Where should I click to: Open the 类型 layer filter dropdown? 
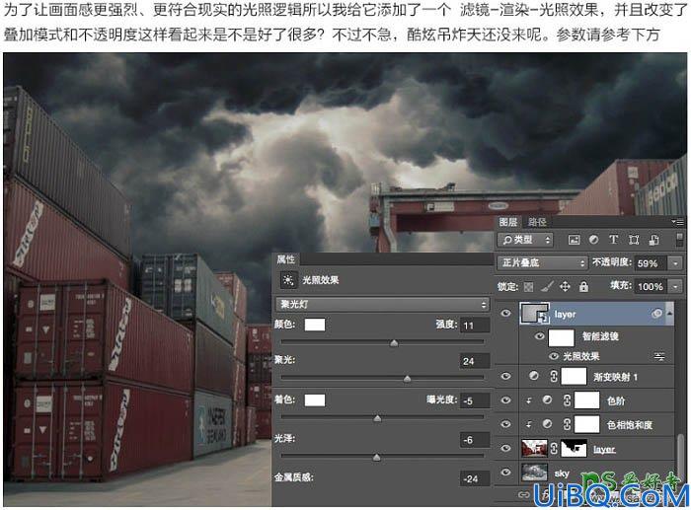click(525, 240)
